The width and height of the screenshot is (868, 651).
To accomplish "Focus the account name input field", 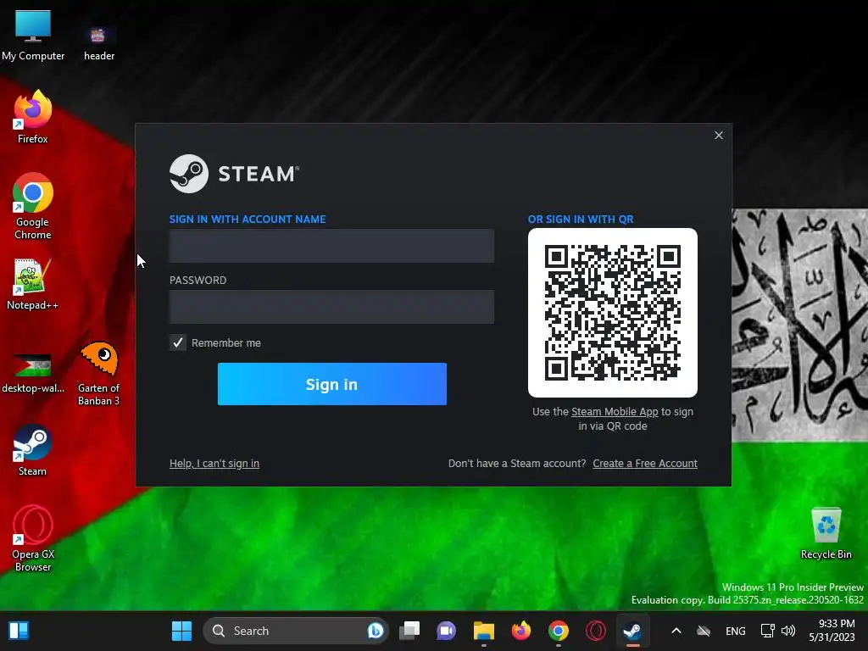I will click(331, 246).
